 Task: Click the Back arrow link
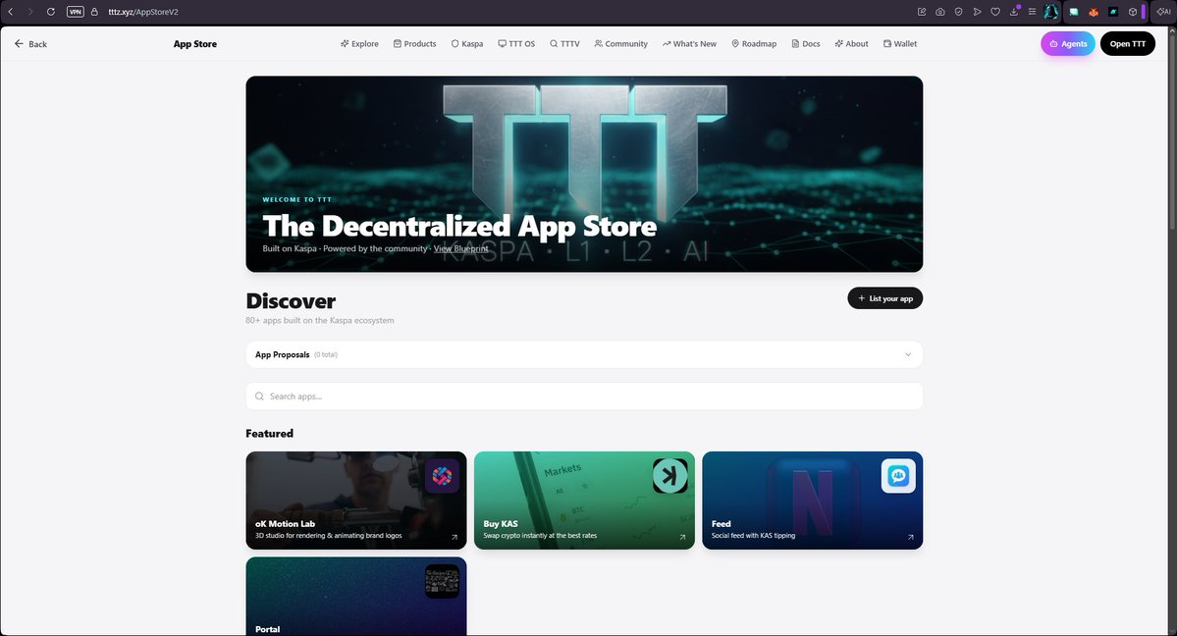[30, 44]
